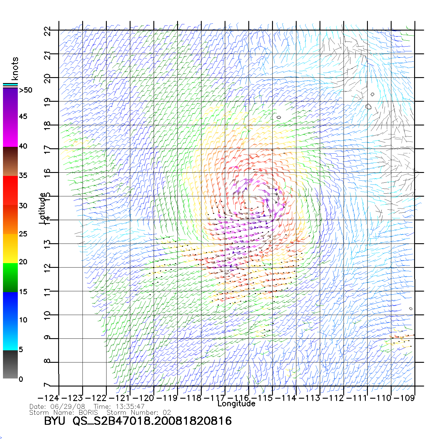Click the '>50' legend value label
Screen dimensions: 445x439
click(26, 90)
